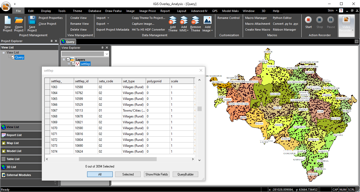Image resolution: width=360 pixels, height=192 pixels.
Task: Open the GPS ribbon tab
Action: (x=215, y=11)
